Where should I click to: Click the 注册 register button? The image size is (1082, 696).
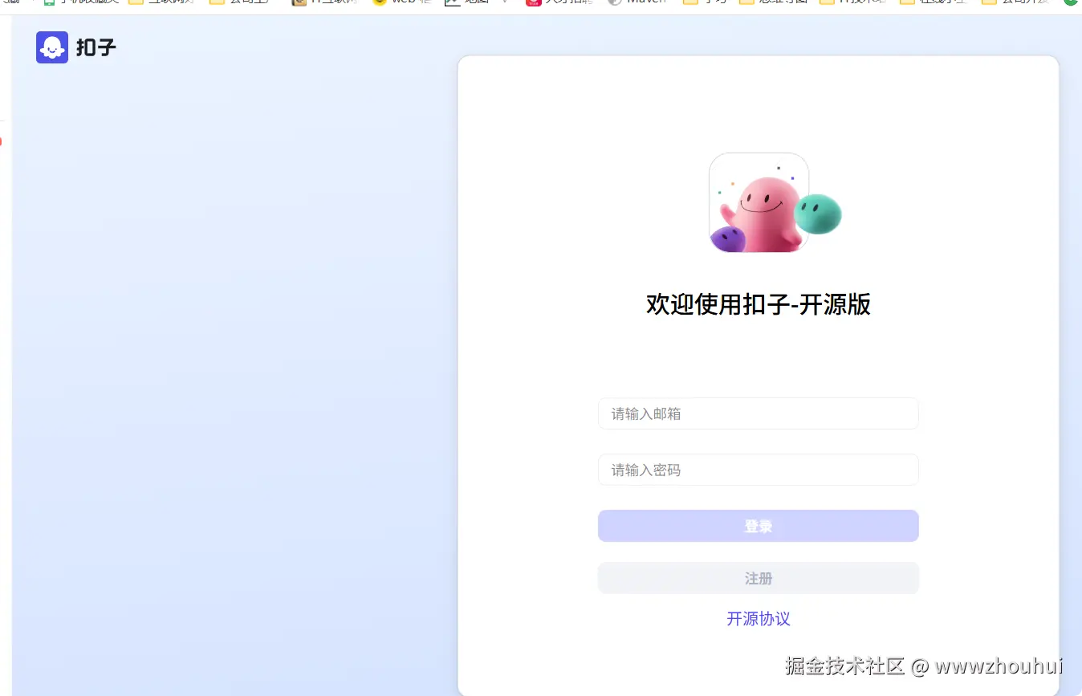tap(758, 578)
